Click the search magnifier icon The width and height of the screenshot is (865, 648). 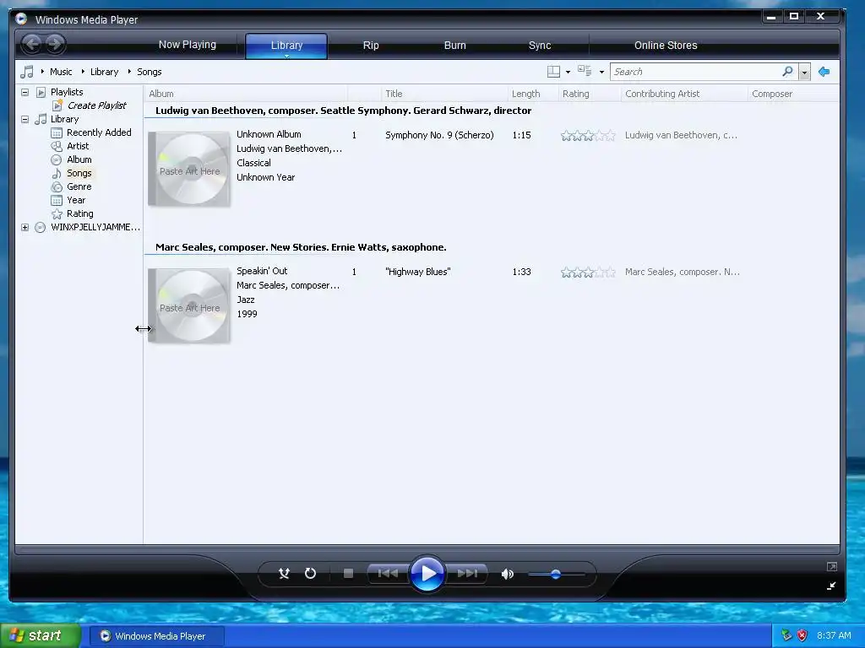tap(788, 71)
